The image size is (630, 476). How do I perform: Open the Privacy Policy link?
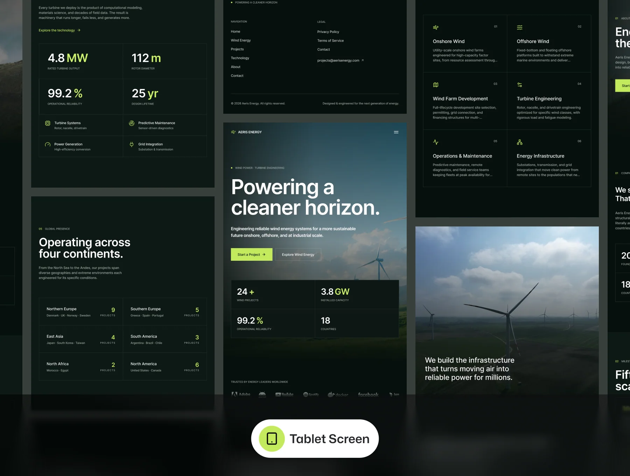(x=328, y=32)
